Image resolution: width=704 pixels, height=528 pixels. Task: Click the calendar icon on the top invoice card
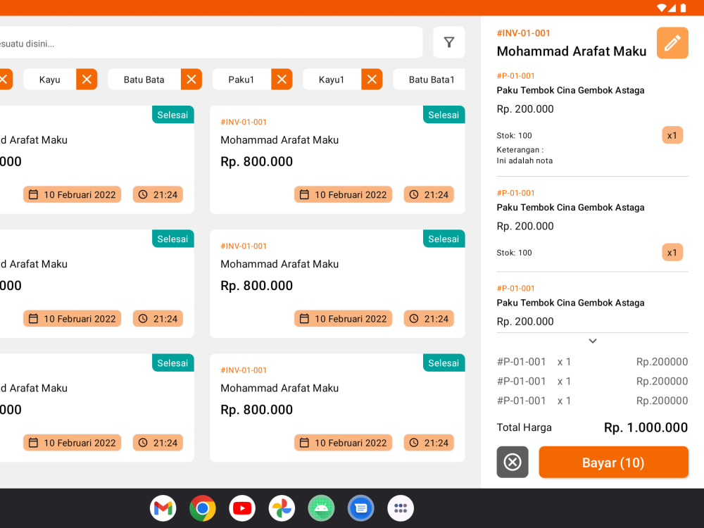[303, 194]
